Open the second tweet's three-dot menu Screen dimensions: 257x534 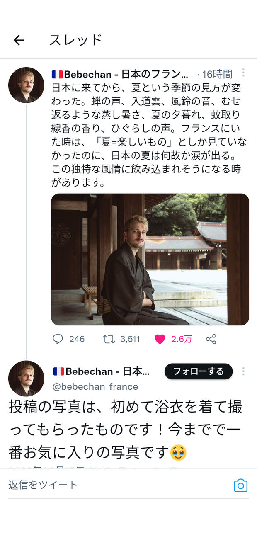[x=243, y=371]
